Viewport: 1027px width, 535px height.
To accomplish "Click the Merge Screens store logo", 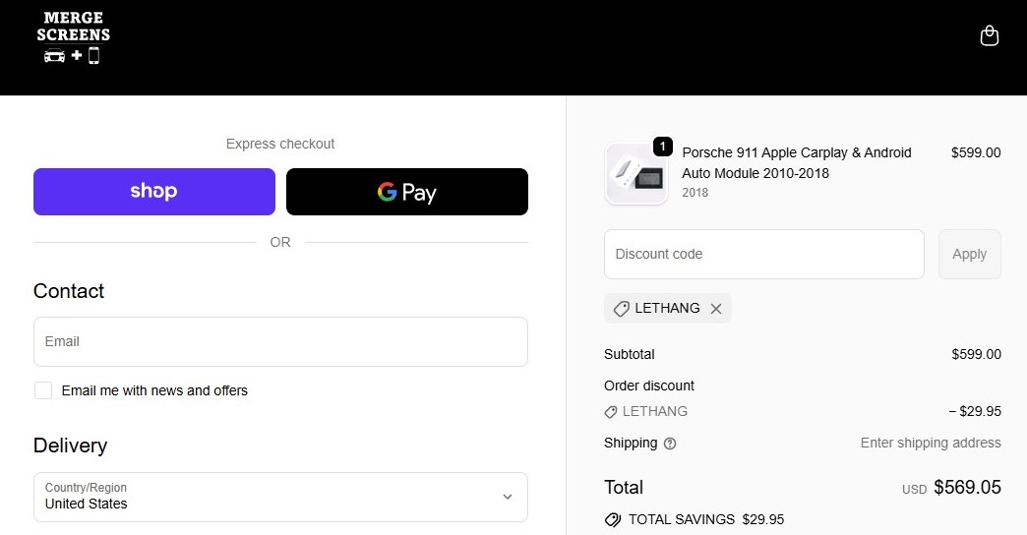I will coord(74,37).
